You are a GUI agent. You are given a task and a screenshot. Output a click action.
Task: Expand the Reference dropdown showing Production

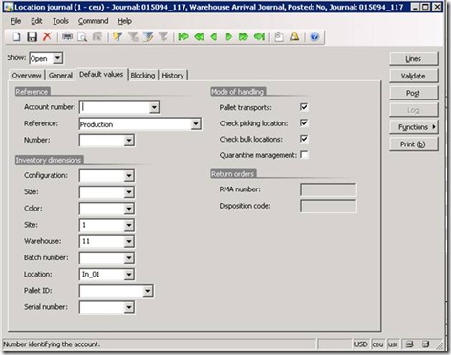[x=196, y=124]
